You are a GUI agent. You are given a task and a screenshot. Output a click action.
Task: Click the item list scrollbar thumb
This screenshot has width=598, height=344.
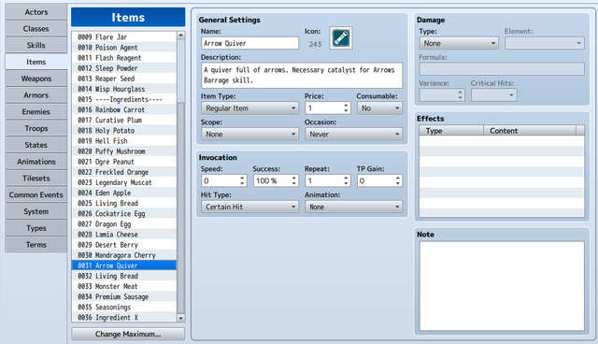click(x=180, y=208)
